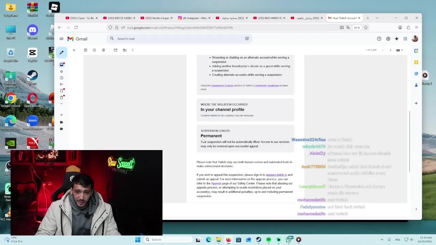This screenshot has width=436, height=245.
Task: Show advanced search options in Gmail
Action: (247, 39)
